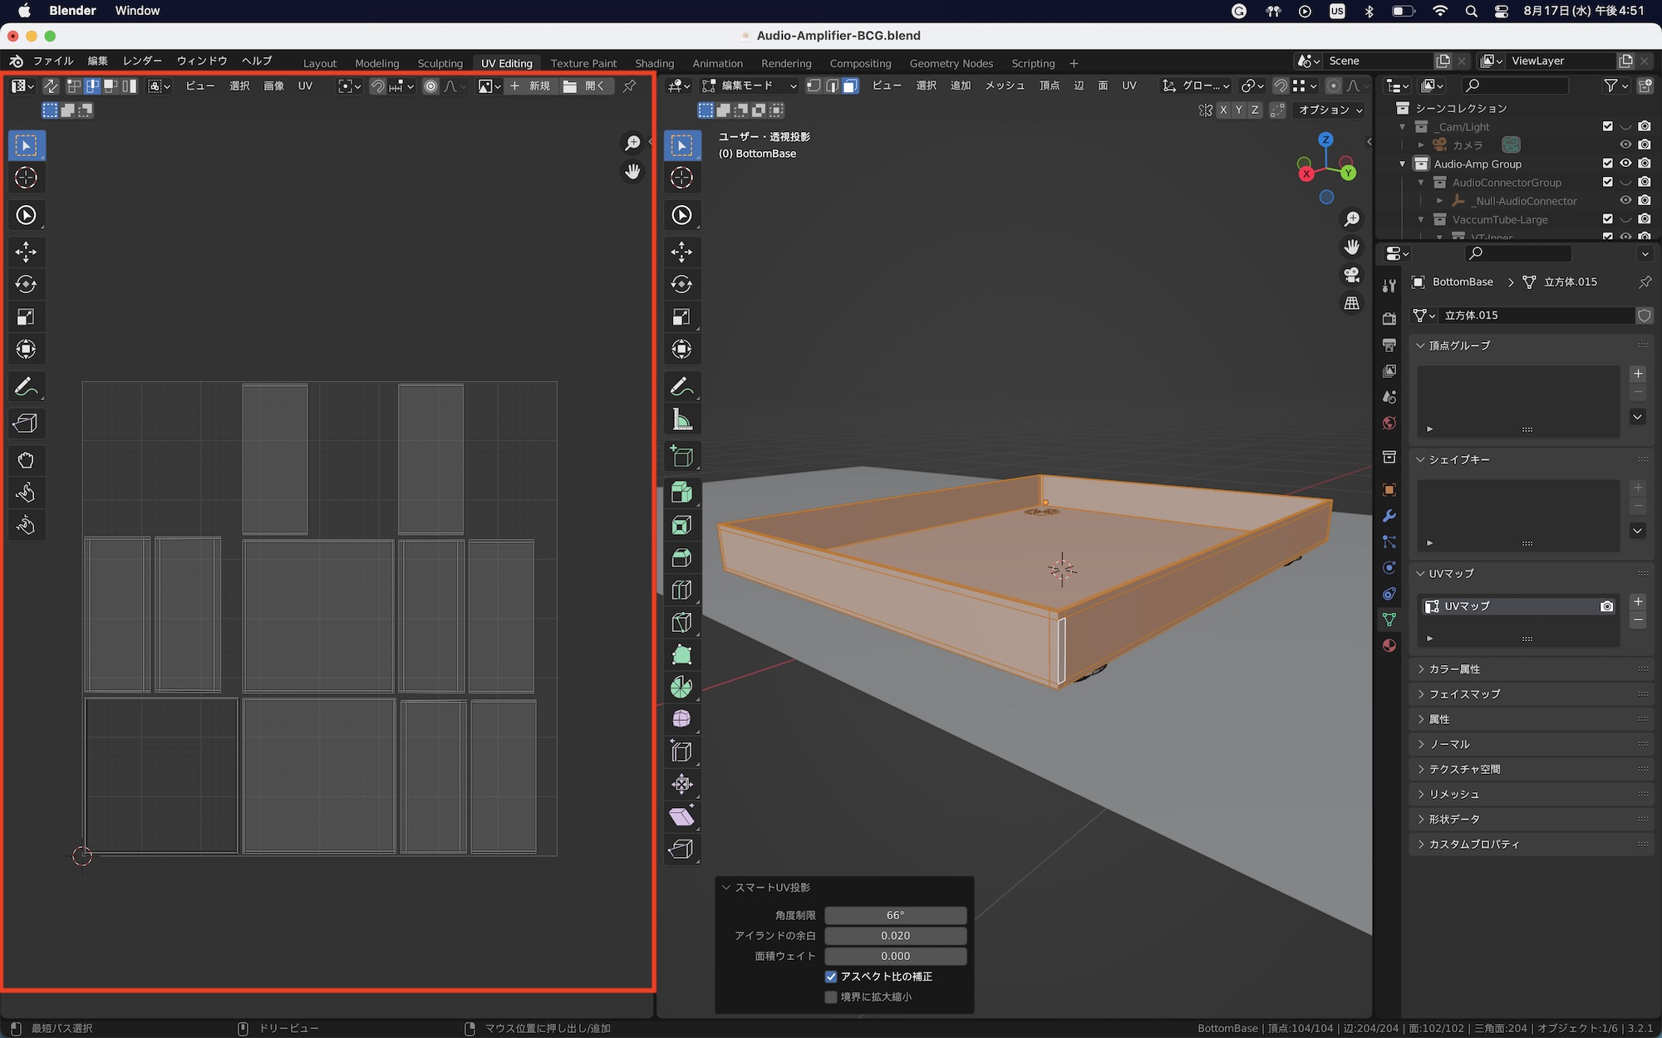Expand the ノーマル panel

click(x=1449, y=744)
